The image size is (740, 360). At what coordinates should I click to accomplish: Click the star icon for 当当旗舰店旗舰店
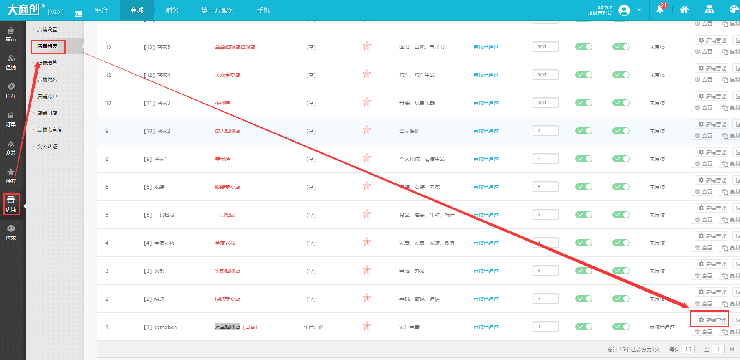367,46
